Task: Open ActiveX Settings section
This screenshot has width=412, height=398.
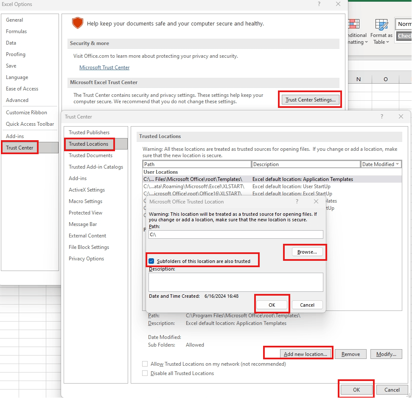Action: point(87,190)
